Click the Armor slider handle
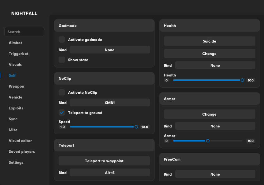Viewport: 264px width, 185px height. tap(208, 141)
